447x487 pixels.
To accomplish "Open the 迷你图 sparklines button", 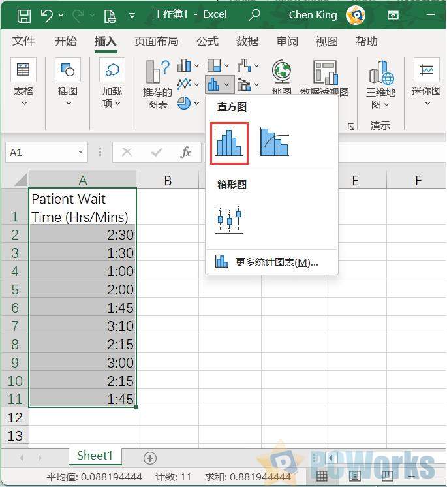I will click(427, 82).
